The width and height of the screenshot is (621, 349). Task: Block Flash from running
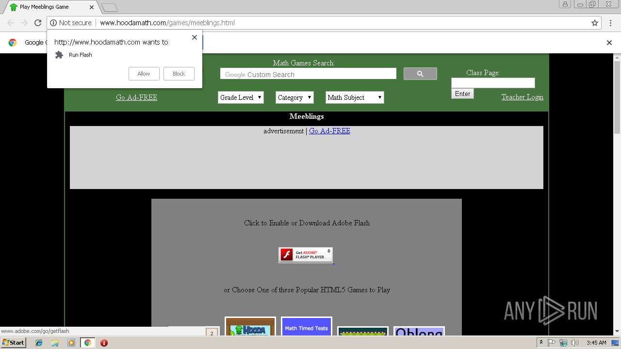[179, 74]
